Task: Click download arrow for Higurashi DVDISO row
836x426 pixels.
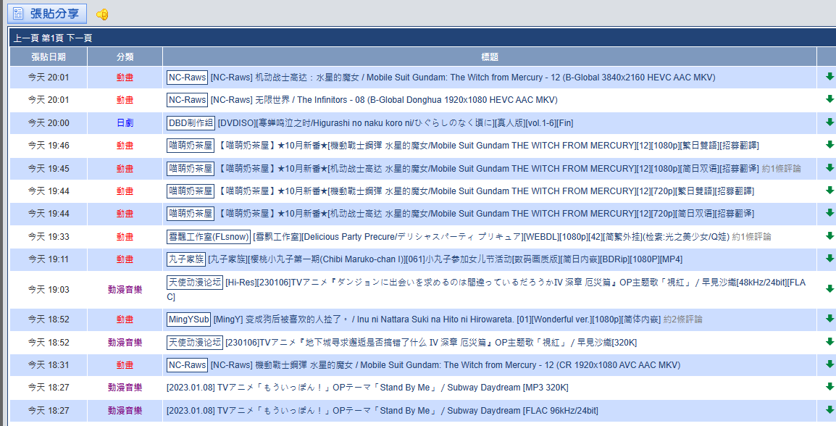Action: point(829,122)
